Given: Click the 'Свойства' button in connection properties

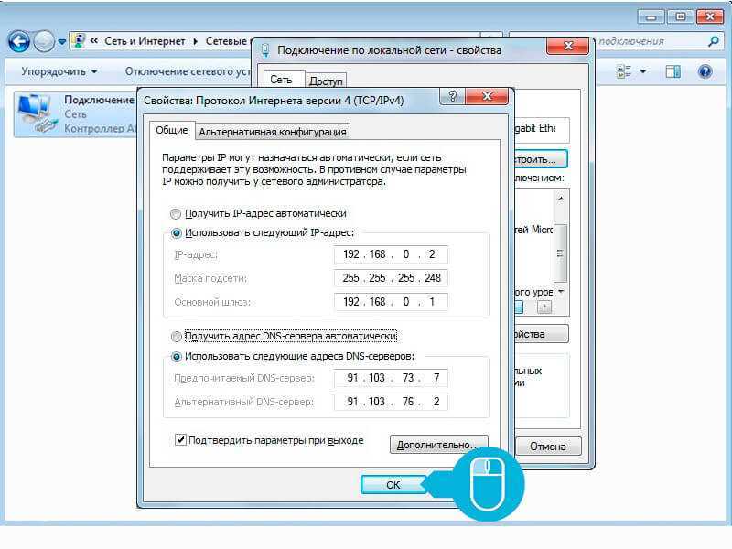Looking at the screenshot, I should click(x=541, y=334).
